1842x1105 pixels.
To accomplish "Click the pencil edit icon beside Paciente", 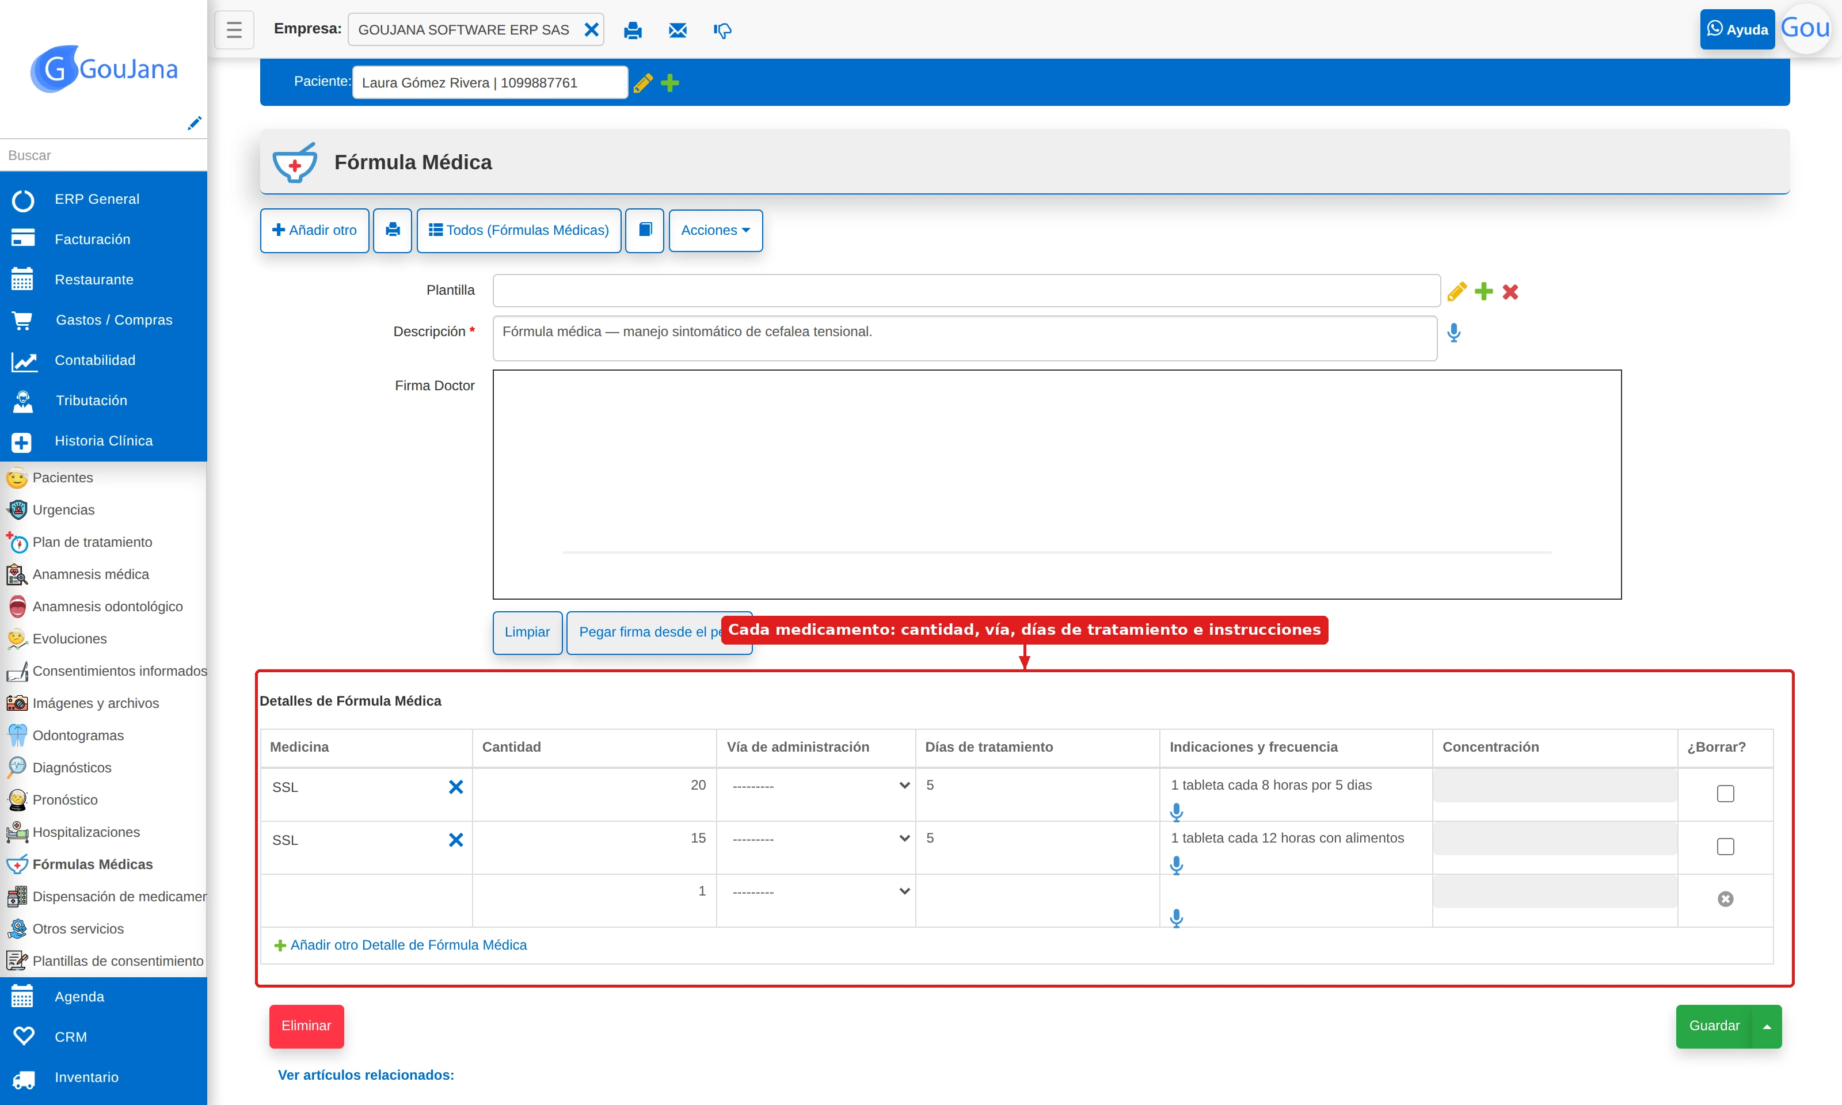I will [x=644, y=83].
